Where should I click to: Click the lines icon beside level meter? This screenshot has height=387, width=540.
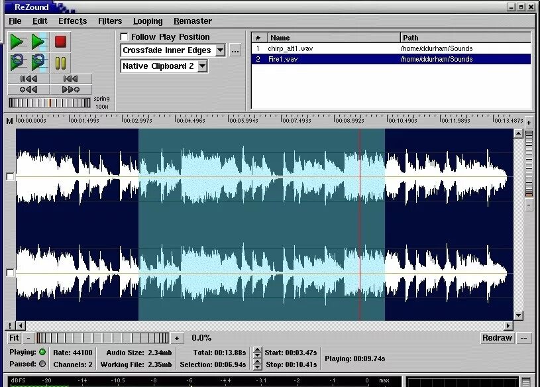tap(526, 382)
